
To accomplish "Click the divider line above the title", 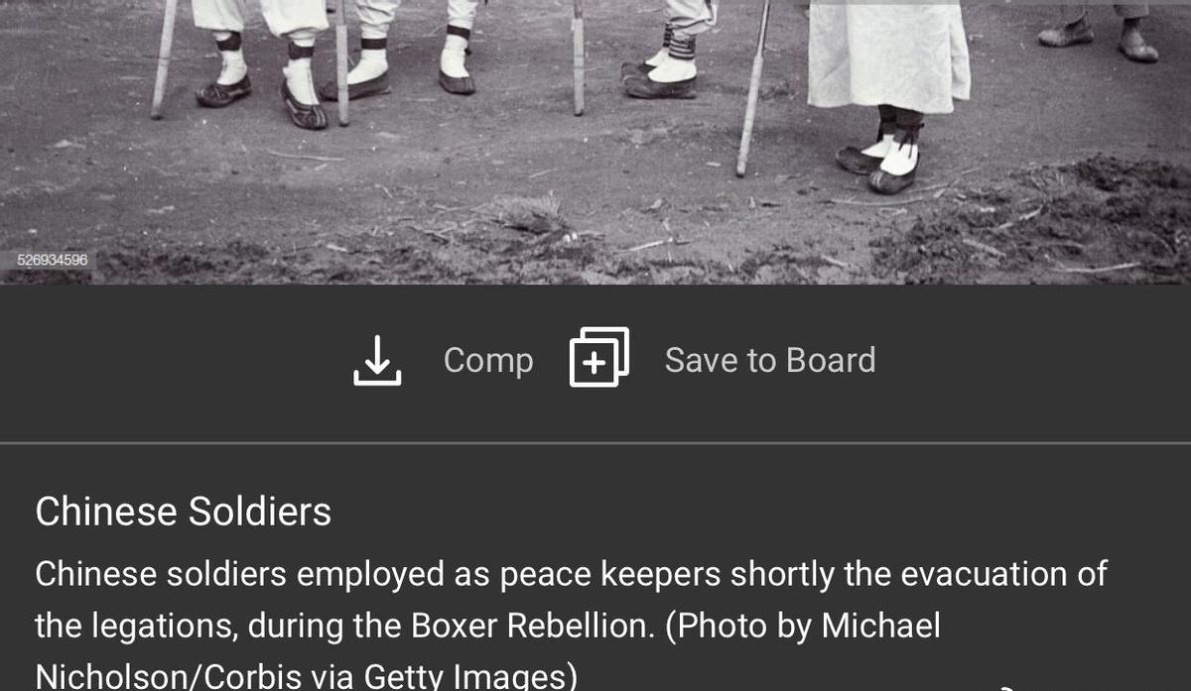I will (x=595, y=442).
